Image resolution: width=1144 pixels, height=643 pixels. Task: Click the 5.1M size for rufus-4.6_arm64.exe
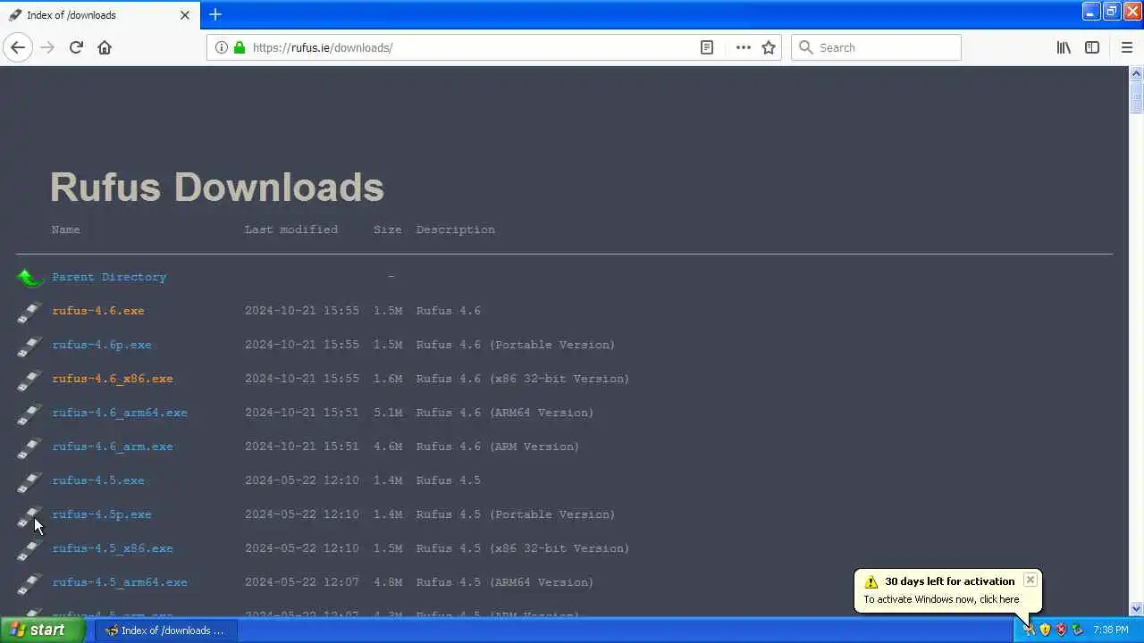(388, 413)
